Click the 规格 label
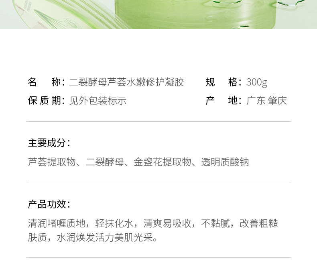317x263 pixels. 224,82
